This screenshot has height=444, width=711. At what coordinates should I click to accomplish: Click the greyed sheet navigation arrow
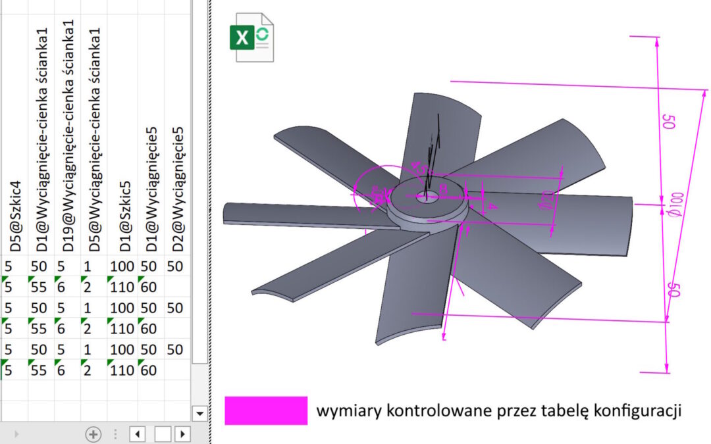point(17,434)
